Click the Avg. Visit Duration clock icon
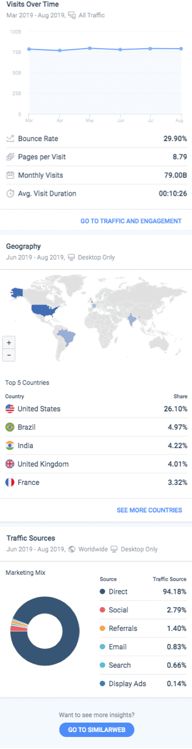The width and height of the screenshot is (192, 749). 10,194
